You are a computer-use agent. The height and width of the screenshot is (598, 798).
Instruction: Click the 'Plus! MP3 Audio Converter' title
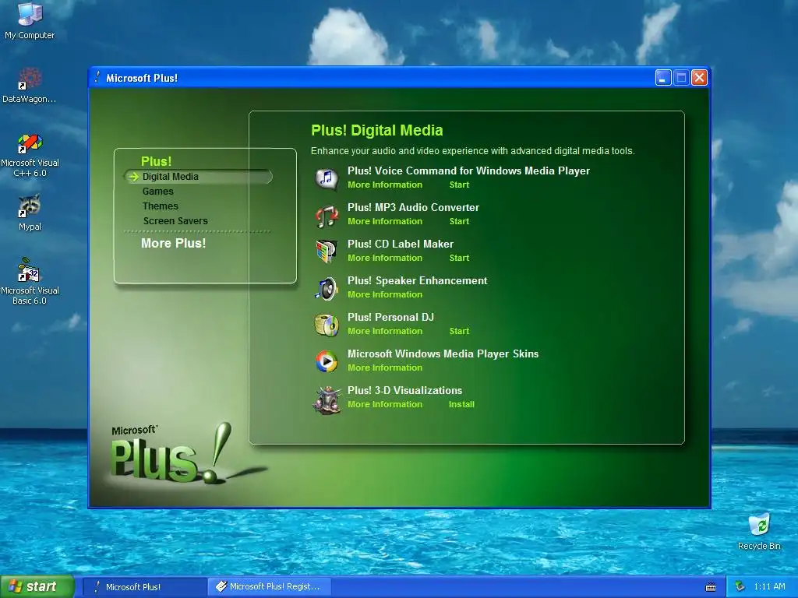pyautogui.click(x=413, y=207)
